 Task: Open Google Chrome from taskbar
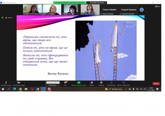(20, 89)
